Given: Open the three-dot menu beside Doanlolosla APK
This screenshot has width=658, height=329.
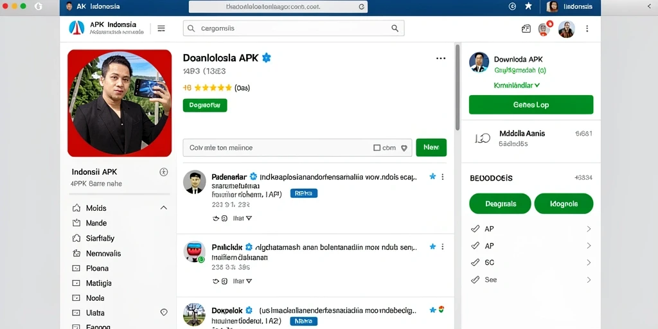Looking at the screenshot, I should pyautogui.click(x=441, y=58).
